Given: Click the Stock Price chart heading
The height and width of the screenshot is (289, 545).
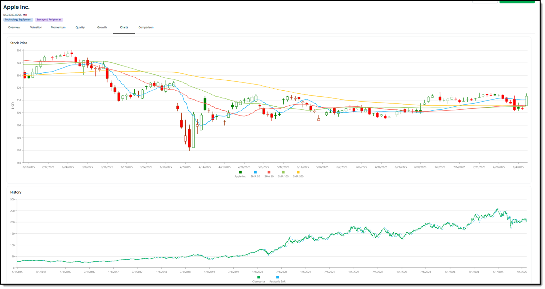Looking at the screenshot, I should pos(19,43).
